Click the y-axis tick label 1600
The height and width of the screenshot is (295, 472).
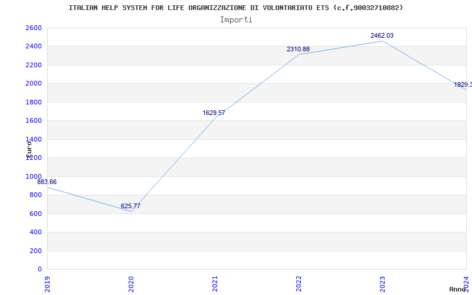[34, 121]
